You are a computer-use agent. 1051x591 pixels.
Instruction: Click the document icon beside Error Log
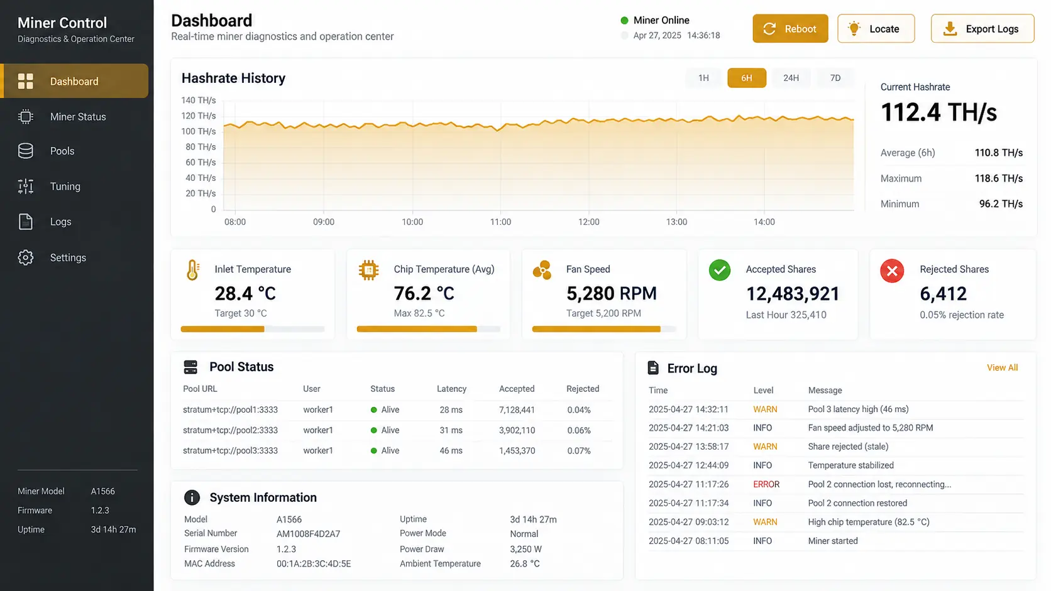pyautogui.click(x=653, y=368)
